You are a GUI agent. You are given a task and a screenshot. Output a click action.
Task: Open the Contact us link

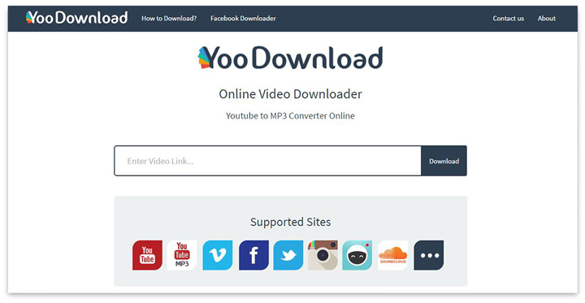point(508,19)
